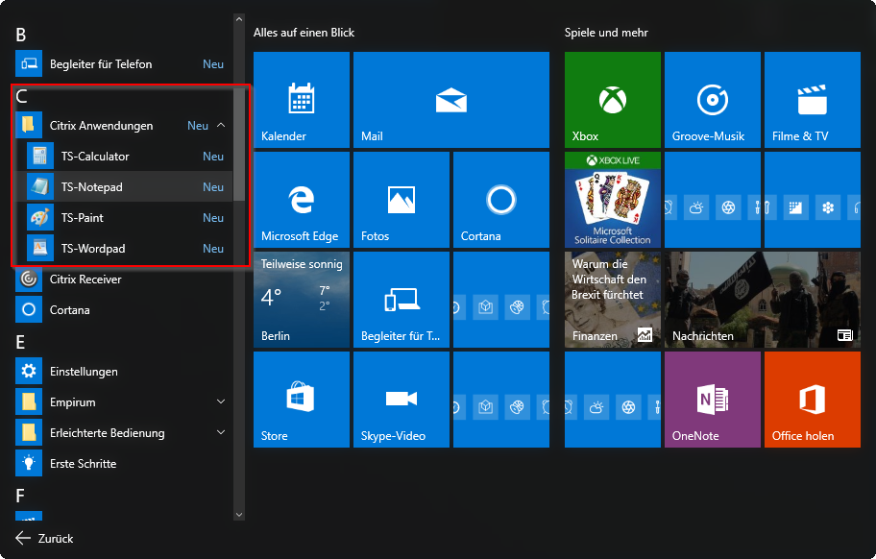Start TS-Notepad from the app list
Screen dimensions: 876x559
click(124, 187)
